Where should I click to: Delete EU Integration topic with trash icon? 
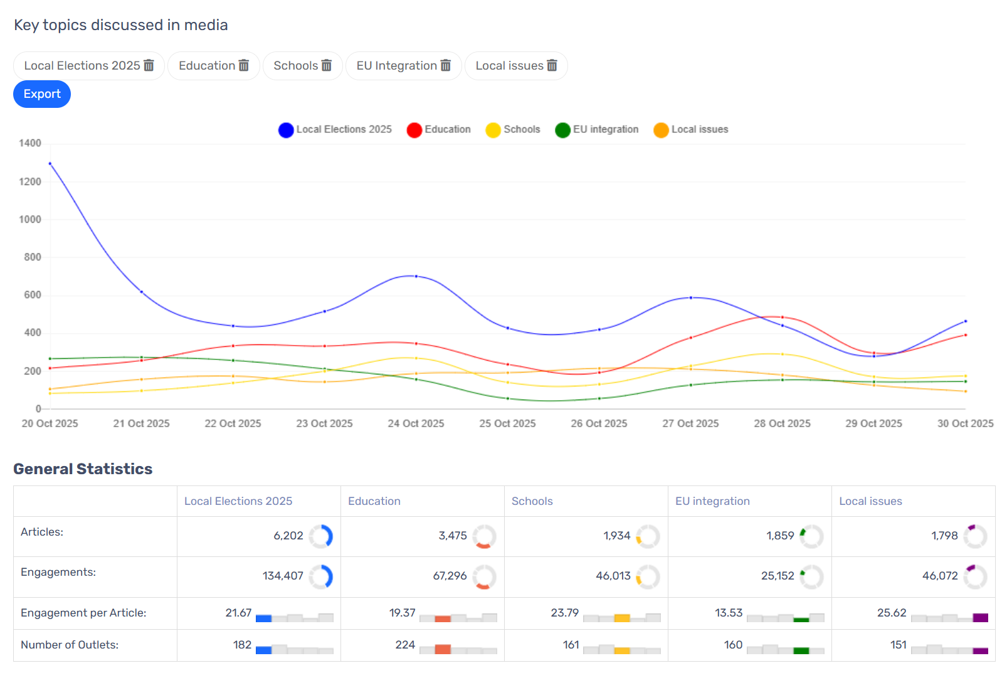[446, 66]
